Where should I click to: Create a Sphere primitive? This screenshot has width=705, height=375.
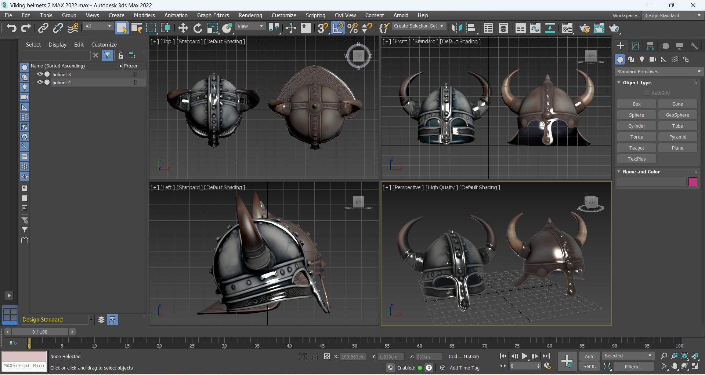click(x=637, y=115)
